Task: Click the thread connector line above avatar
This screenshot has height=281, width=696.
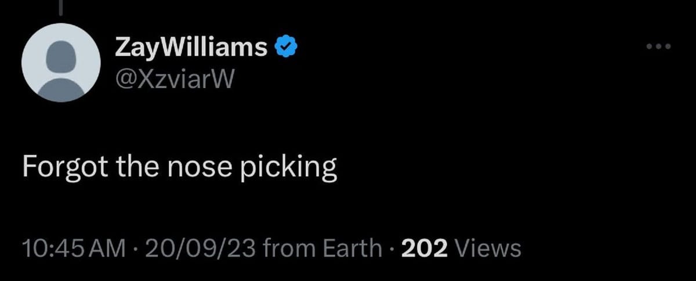Action: tap(60, 7)
